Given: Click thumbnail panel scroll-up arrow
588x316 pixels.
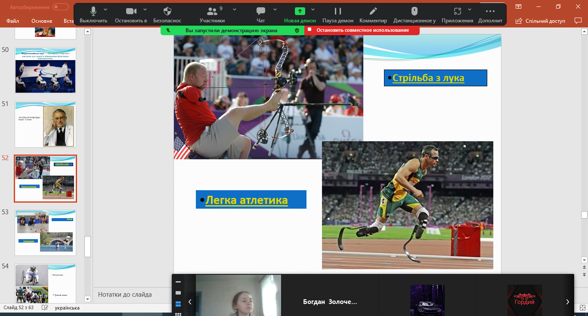Looking at the screenshot, I should 88,31.
